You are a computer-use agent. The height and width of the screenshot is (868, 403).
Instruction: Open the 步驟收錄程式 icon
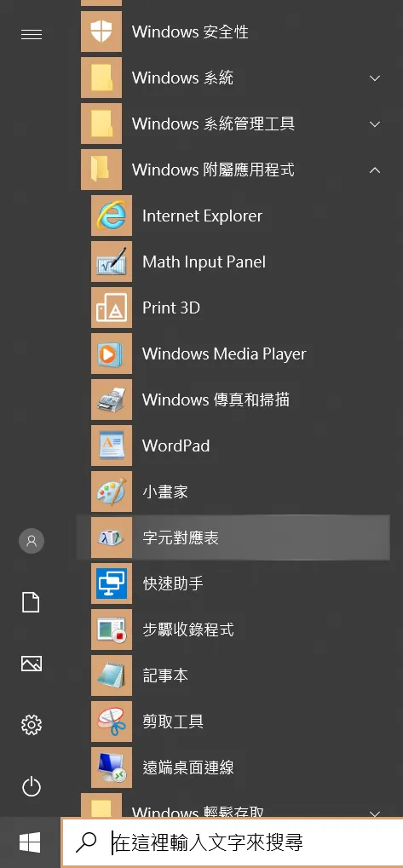[x=112, y=629]
